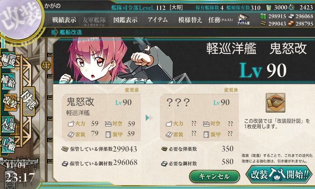This screenshot has height=189, width=315.
Task: Select the 改装 remodel sidebar icon
Action: pyautogui.click(x=9, y=102)
